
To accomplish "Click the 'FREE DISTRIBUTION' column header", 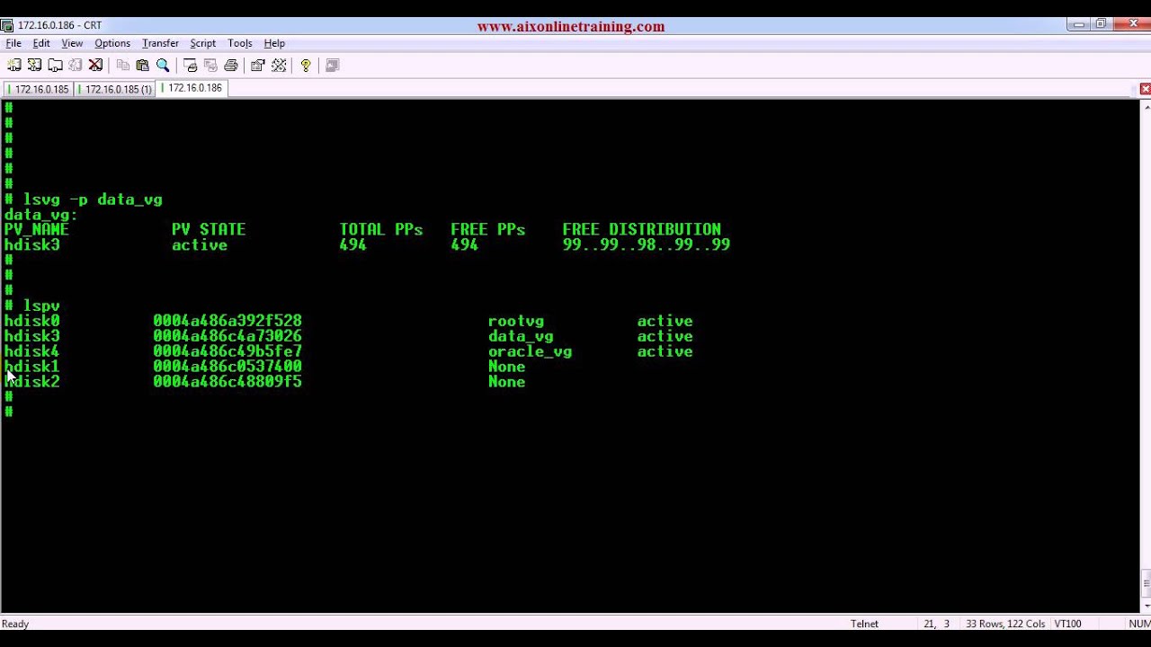I will tap(641, 230).
